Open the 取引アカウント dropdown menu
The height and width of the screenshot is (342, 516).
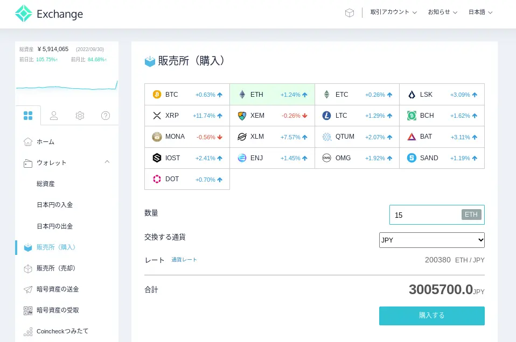click(393, 12)
